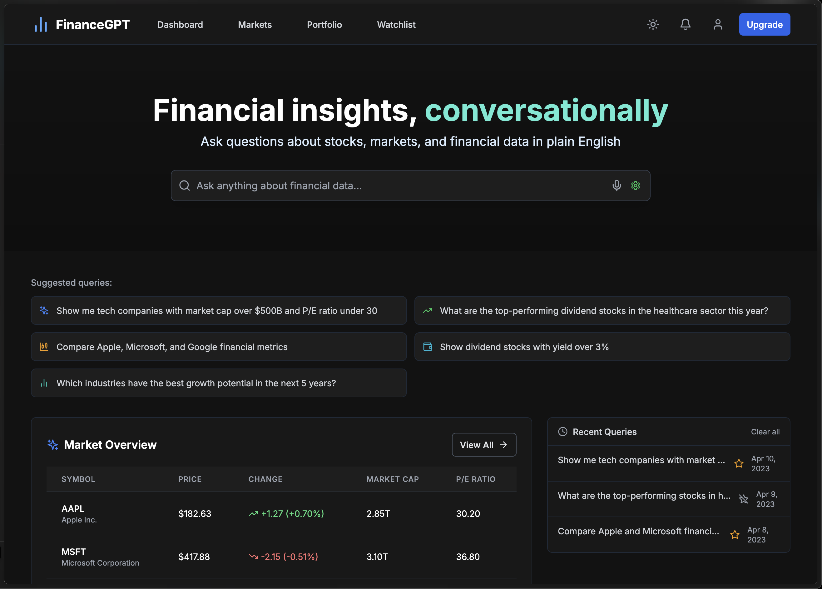Click the search magnifier icon
822x589 pixels.
point(185,186)
